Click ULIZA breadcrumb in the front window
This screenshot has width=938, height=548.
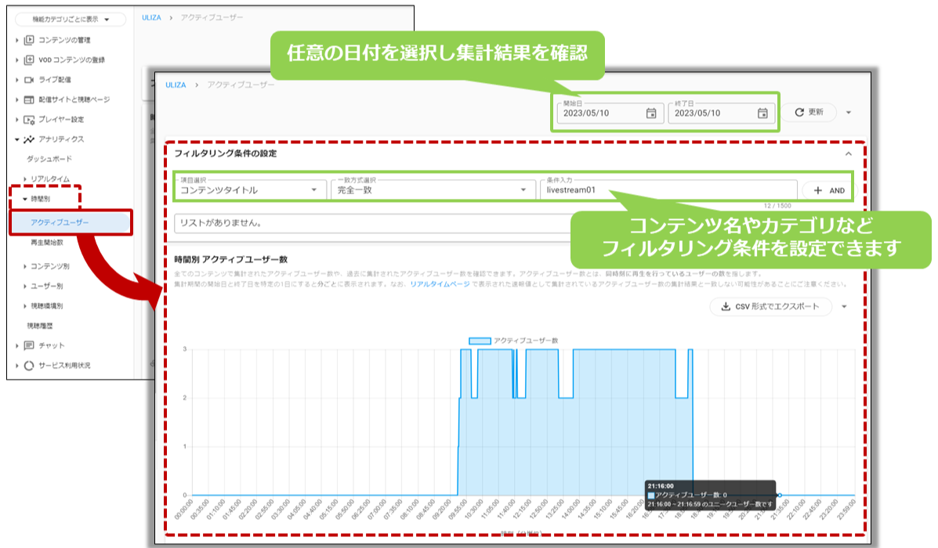tap(176, 85)
